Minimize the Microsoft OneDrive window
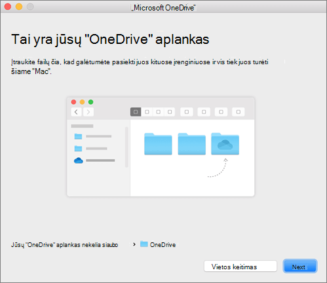This screenshot has height=283, width=327. (19, 7)
